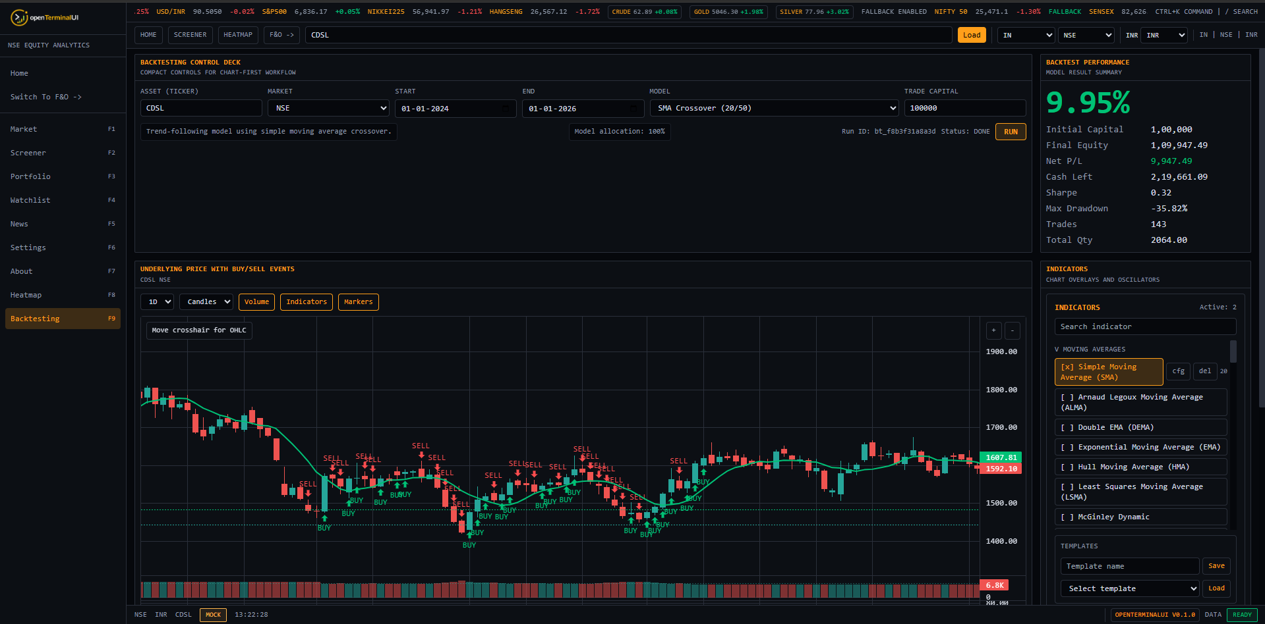1265x624 pixels.
Task: Click the zoom-in (+) chart control
Action: click(x=993, y=330)
